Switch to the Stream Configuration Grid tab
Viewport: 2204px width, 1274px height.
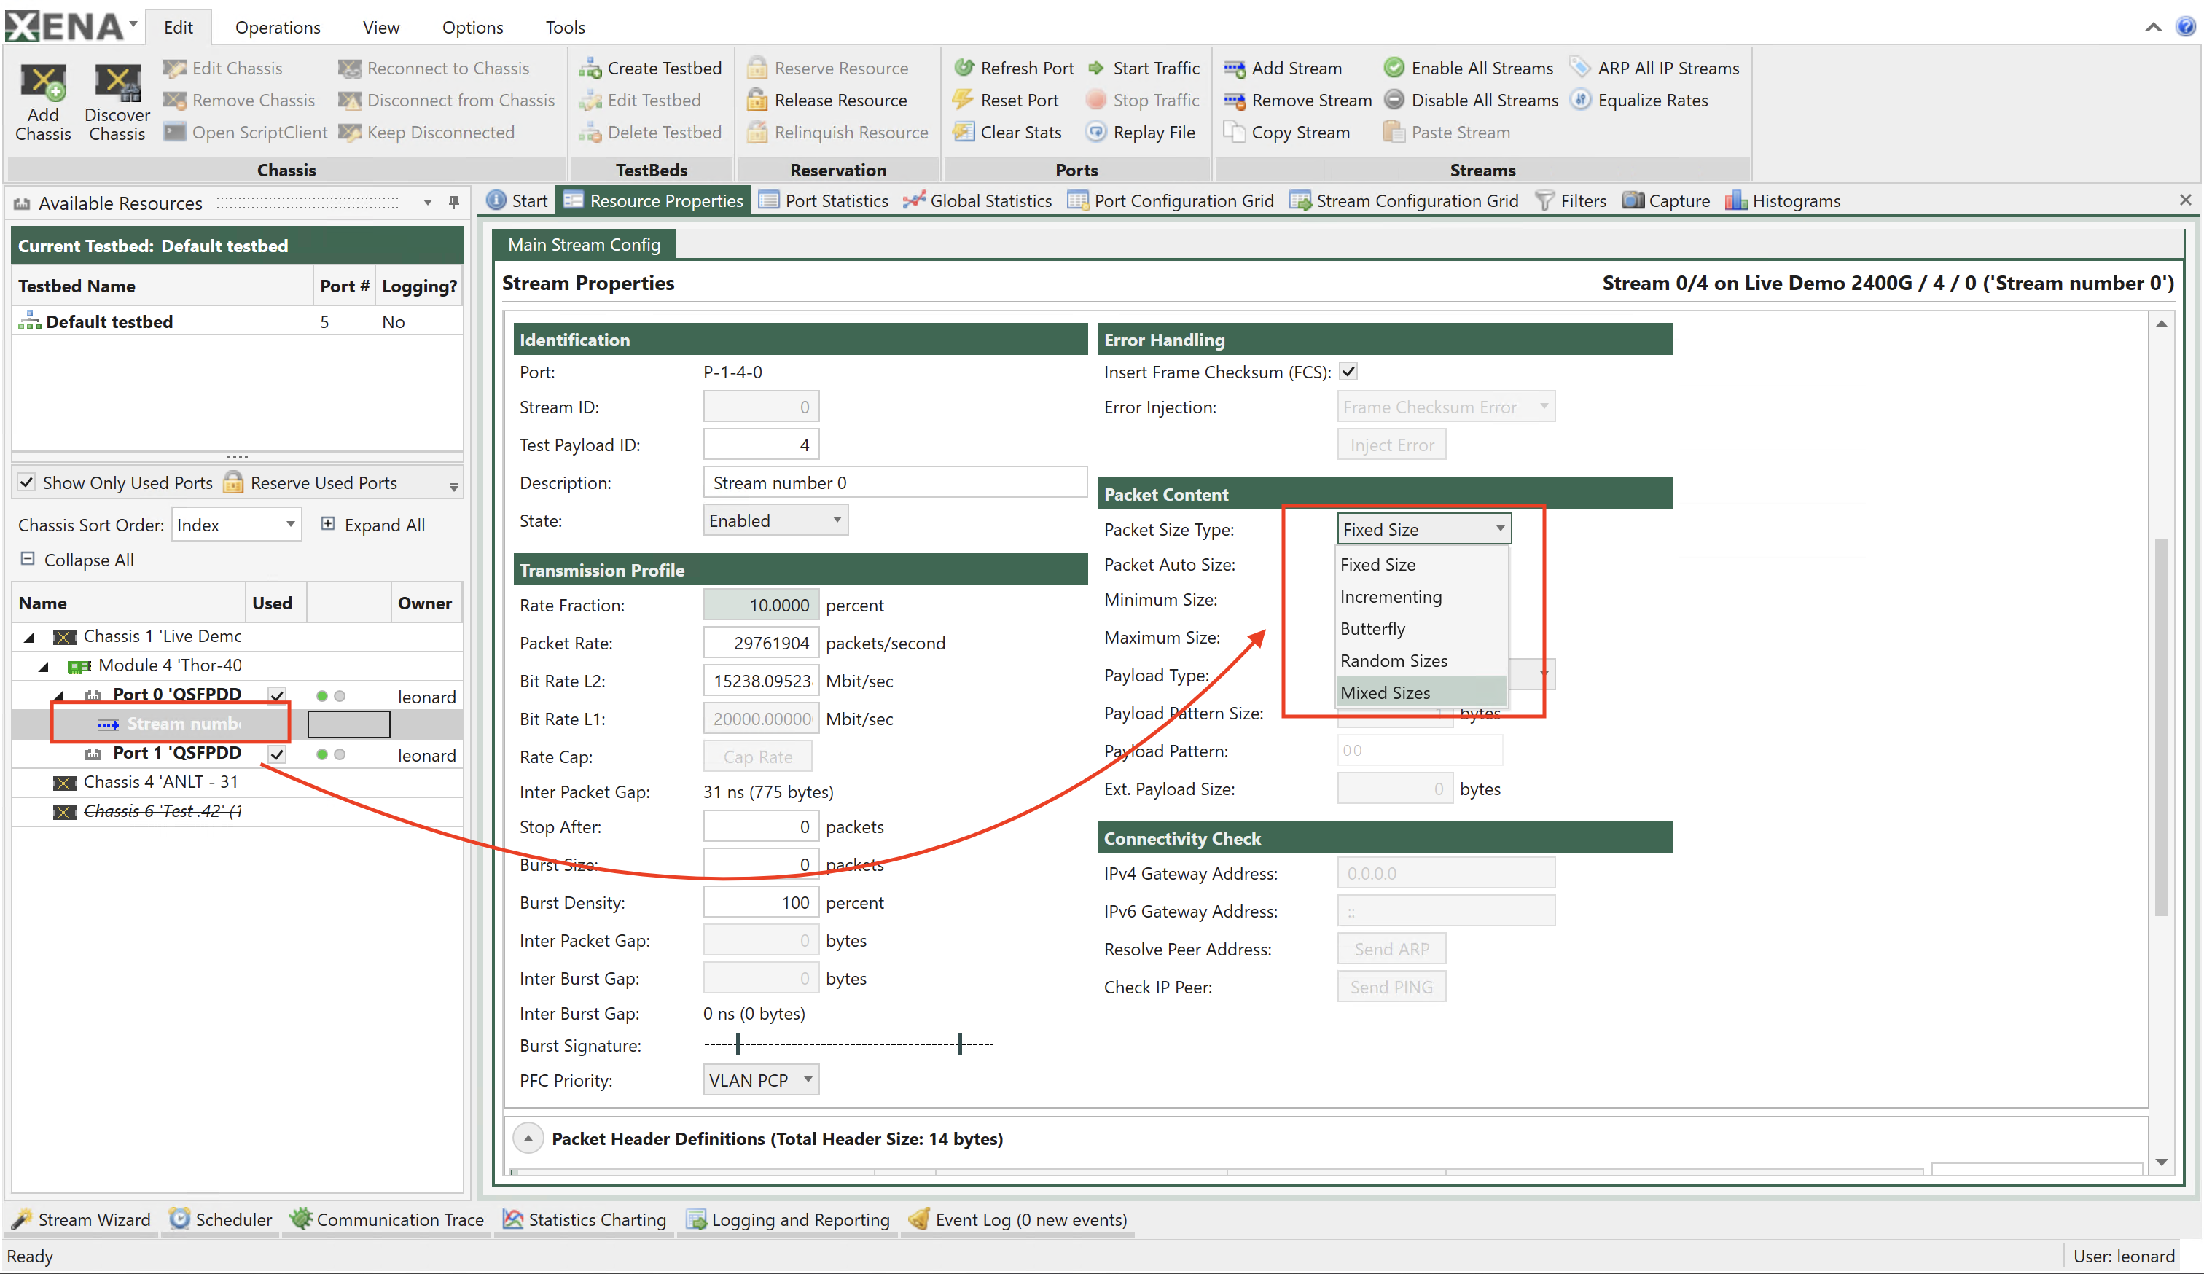[1404, 201]
